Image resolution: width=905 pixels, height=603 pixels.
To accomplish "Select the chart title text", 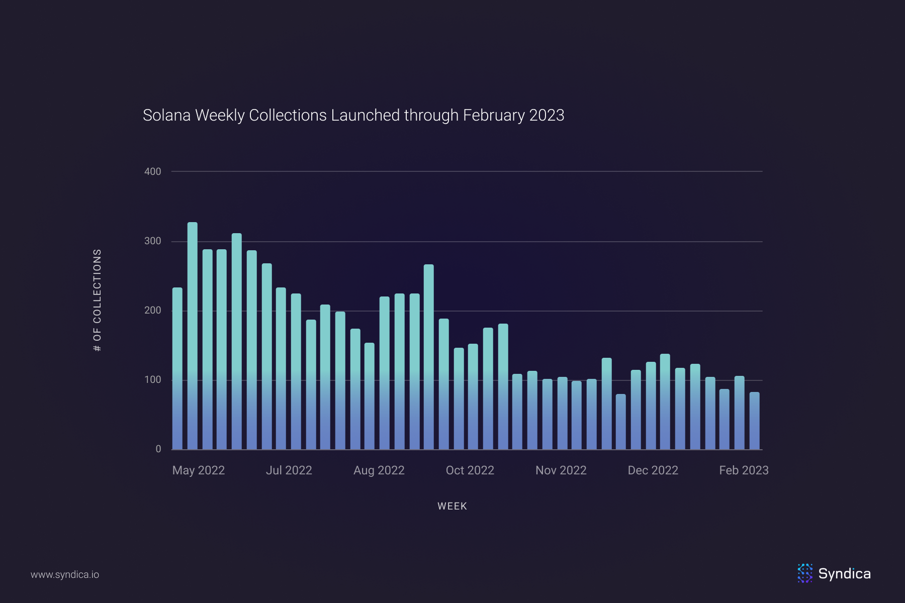I will tap(353, 115).
